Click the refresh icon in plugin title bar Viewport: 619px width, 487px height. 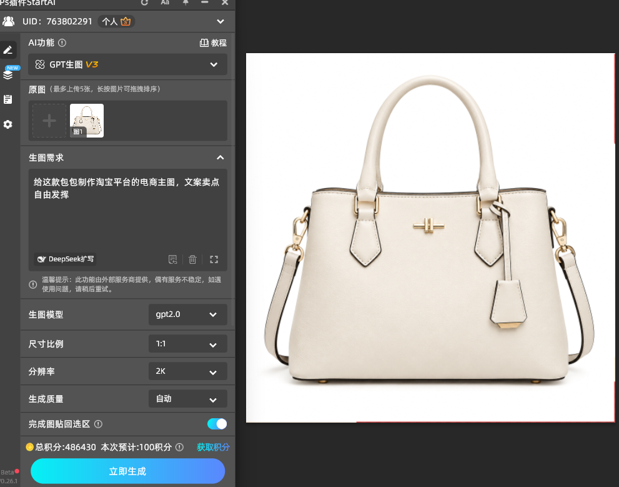[144, 3]
